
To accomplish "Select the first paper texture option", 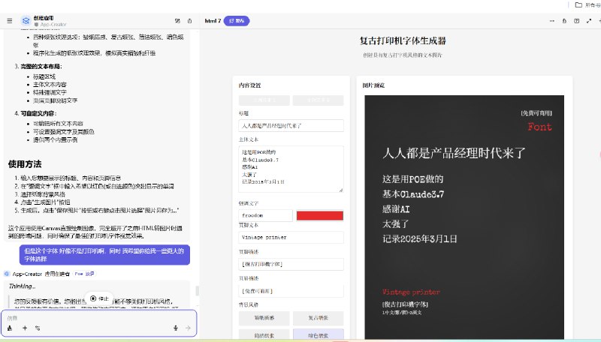I will 264,318.
